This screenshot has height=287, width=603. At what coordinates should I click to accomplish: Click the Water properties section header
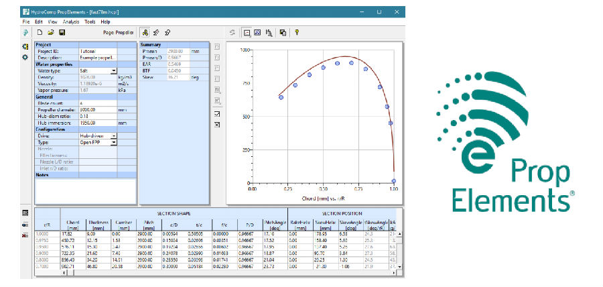[86, 64]
